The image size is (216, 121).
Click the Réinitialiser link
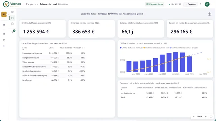coord(63,4)
